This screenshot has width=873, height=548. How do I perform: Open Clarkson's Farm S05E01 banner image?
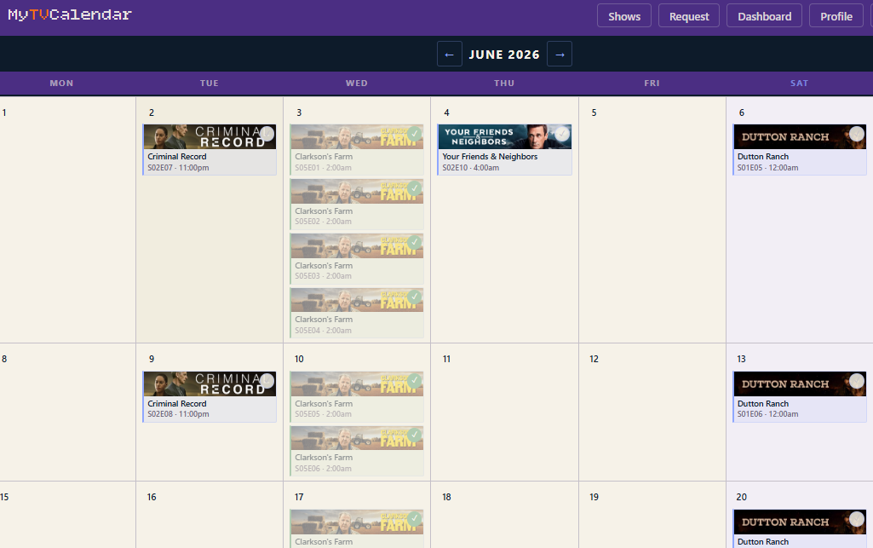coord(357,136)
